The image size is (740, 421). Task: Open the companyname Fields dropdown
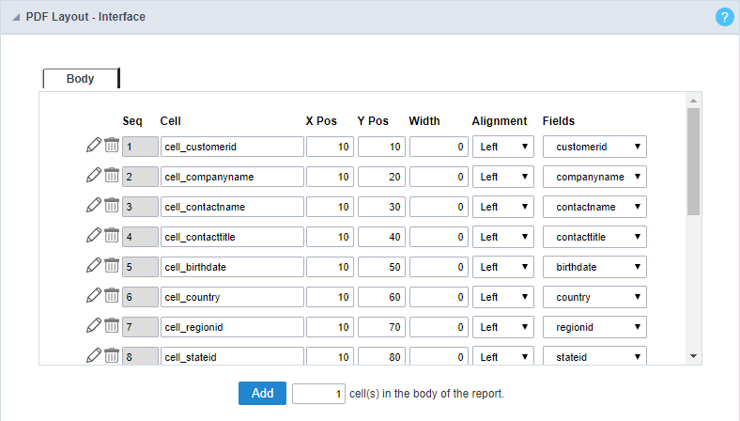[x=594, y=177]
